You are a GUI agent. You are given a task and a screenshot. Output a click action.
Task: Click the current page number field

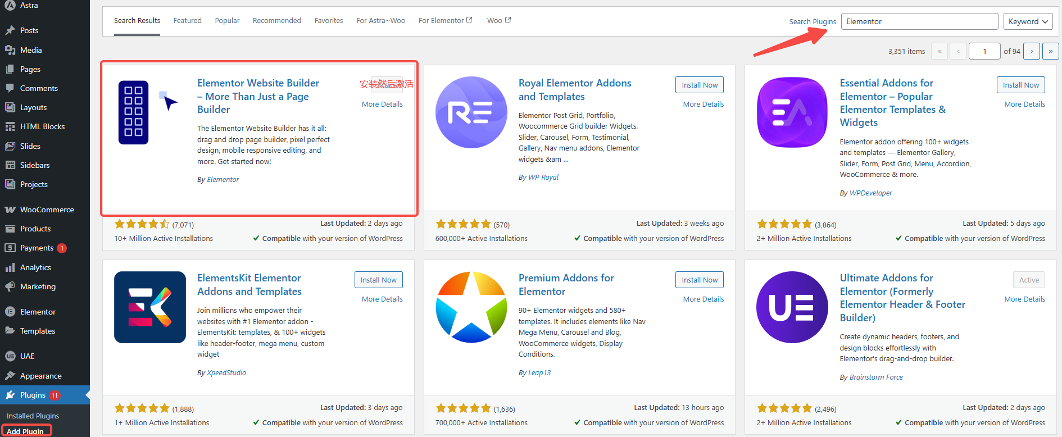click(984, 51)
